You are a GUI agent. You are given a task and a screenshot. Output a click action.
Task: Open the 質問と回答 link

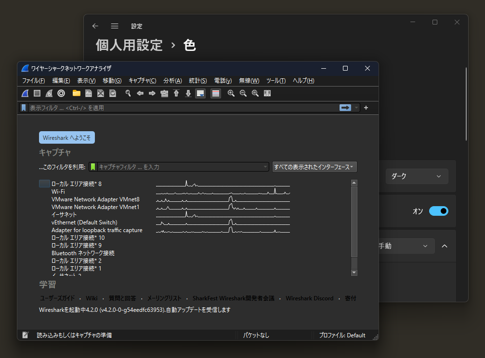tap(122, 298)
